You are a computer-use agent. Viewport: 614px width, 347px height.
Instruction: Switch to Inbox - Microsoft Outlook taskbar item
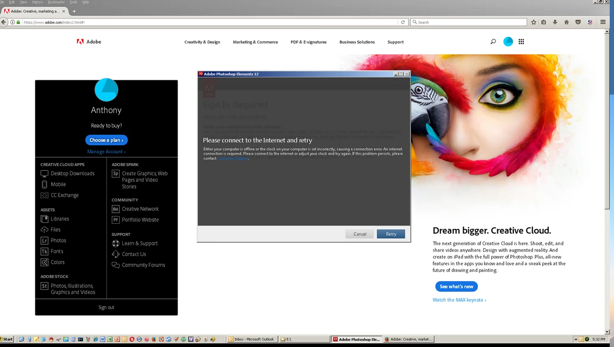[x=252, y=339]
